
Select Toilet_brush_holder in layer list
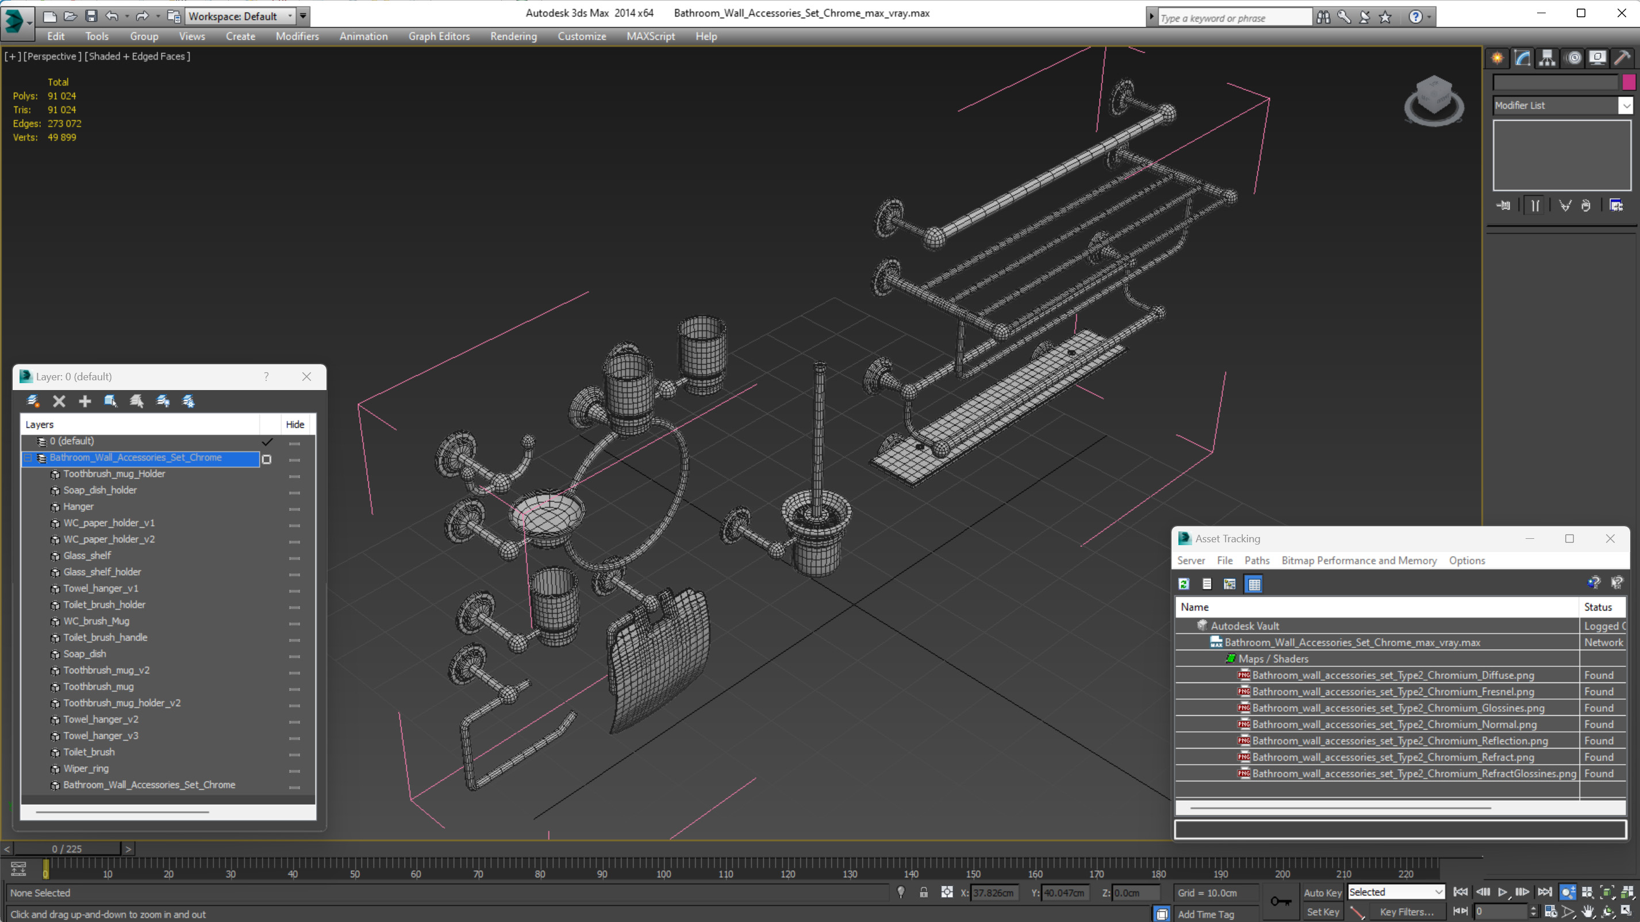click(104, 604)
